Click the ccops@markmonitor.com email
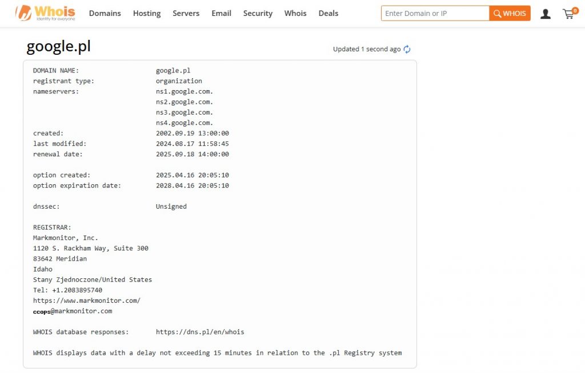This screenshot has height=373, width=585. pos(73,311)
